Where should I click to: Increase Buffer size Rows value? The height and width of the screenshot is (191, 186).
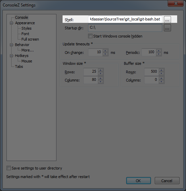(161, 70)
